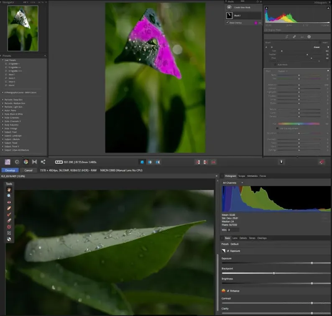Click the radial mask icon in tool strip
The width and height of the screenshot is (332, 316).
(309, 37)
